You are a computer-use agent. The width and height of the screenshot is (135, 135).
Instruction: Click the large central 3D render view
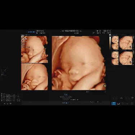78,63
